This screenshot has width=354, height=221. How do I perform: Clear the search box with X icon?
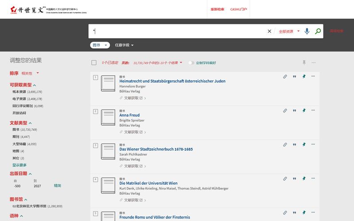pyautogui.click(x=269, y=32)
